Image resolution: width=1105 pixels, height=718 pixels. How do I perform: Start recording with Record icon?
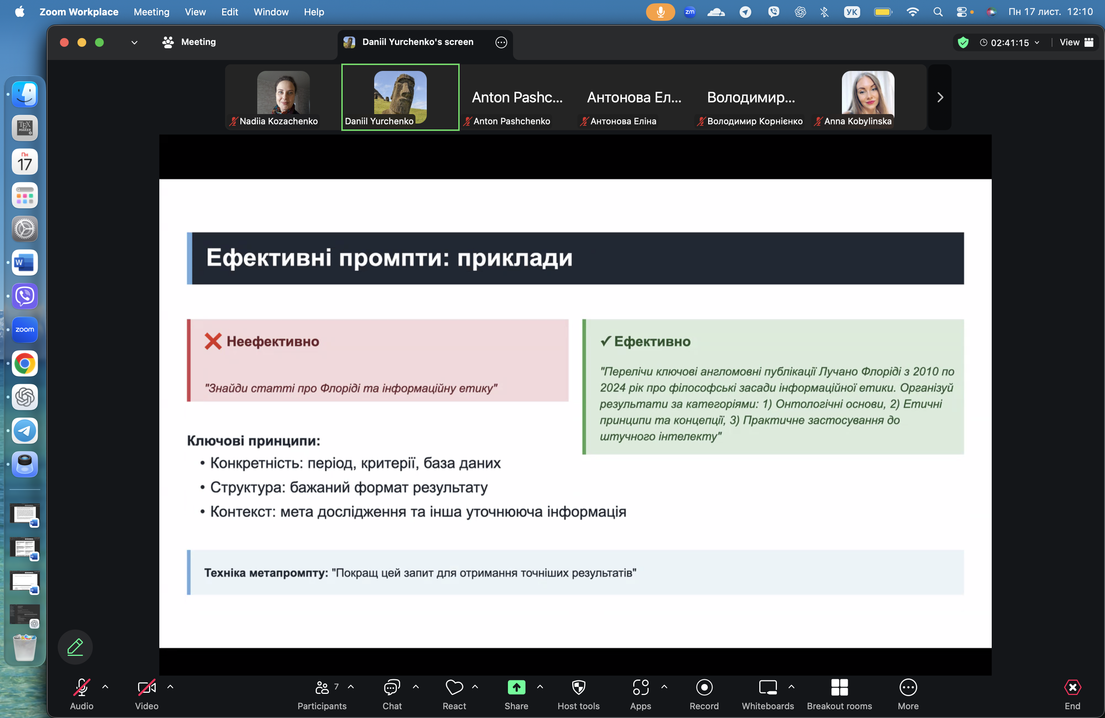coord(704,687)
